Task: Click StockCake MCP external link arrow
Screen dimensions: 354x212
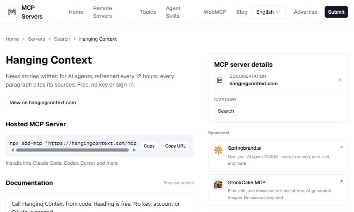Action: [x=341, y=182]
